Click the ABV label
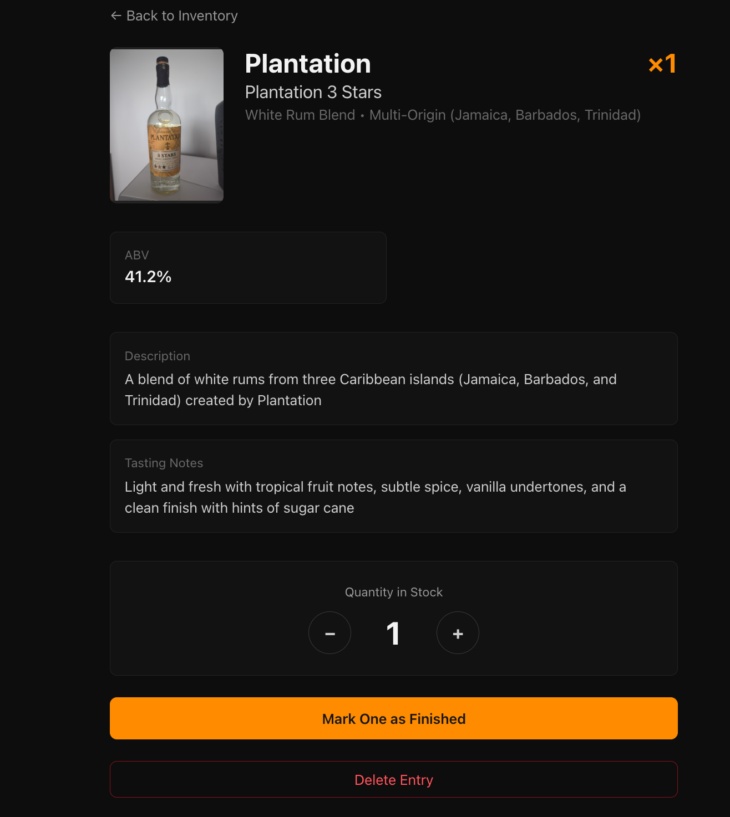 pyautogui.click(x=137, y=255)
